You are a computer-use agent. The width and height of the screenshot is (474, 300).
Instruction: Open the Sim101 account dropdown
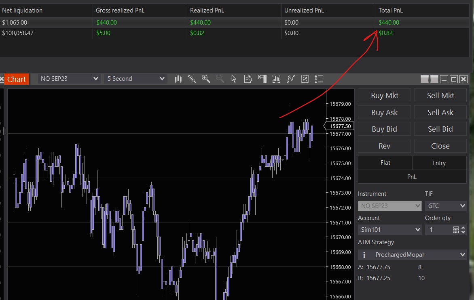pyautogui.click(x=390, y=230)
